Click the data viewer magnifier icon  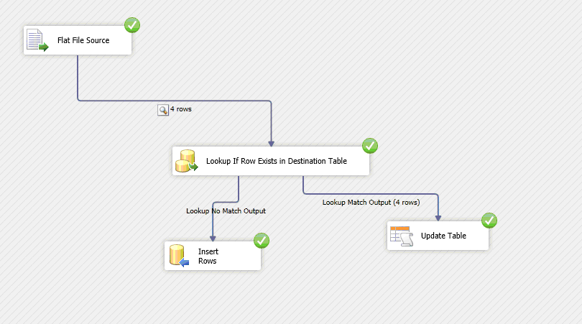tap(163, 110)
